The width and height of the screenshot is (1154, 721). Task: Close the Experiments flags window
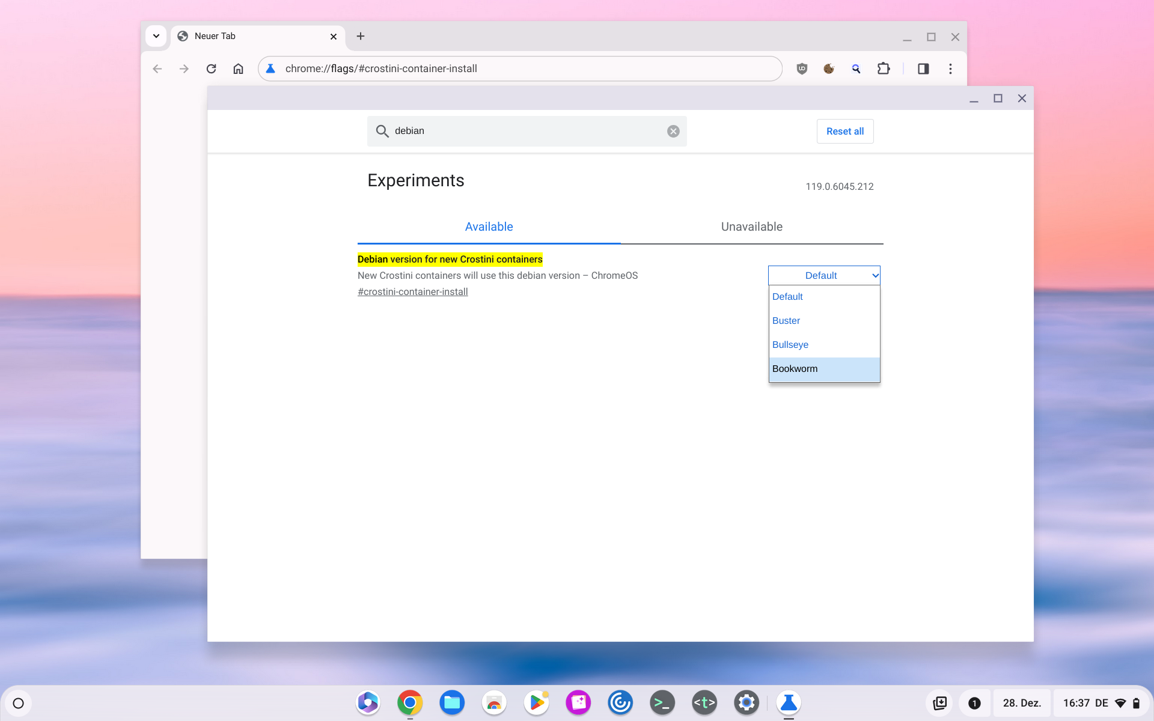[x=1022, y=99]
